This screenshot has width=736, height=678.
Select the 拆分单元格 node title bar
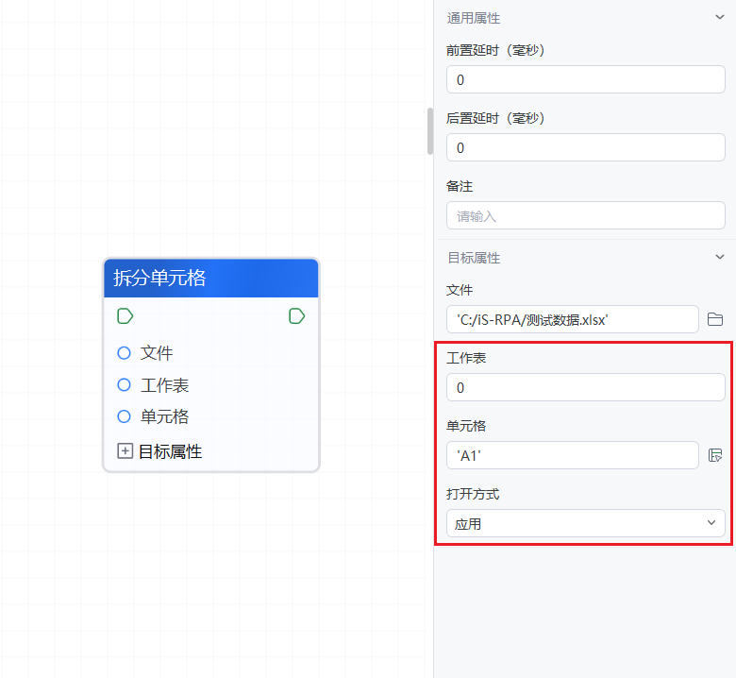click(210, 278)
